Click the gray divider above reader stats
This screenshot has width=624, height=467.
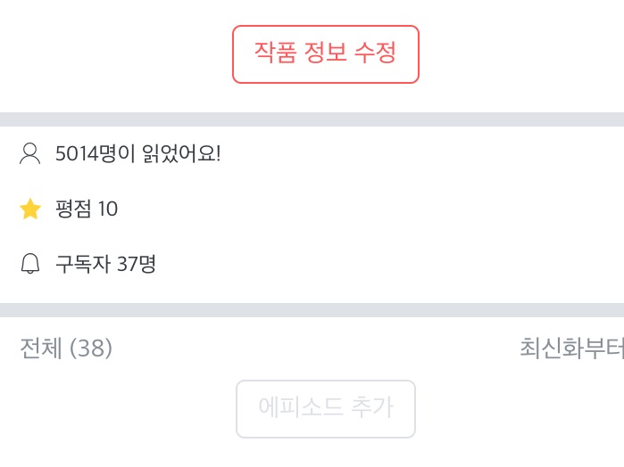(x=312, y=119)
